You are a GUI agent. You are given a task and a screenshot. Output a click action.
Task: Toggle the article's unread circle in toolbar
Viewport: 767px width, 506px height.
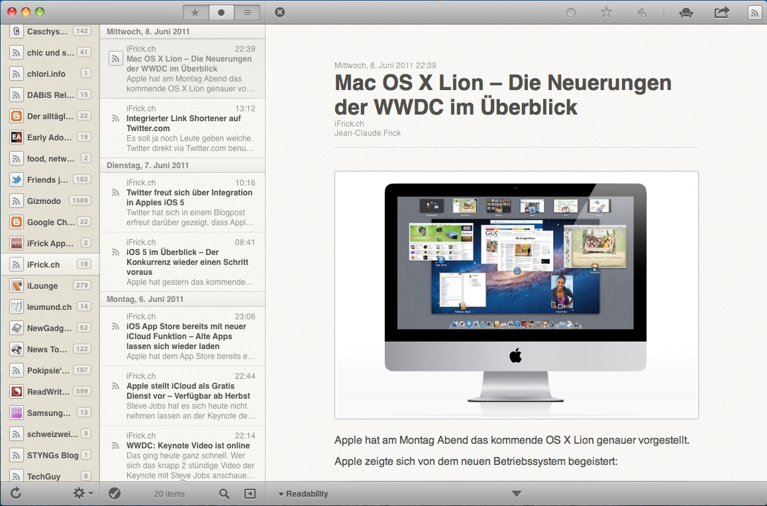[571, 13]
